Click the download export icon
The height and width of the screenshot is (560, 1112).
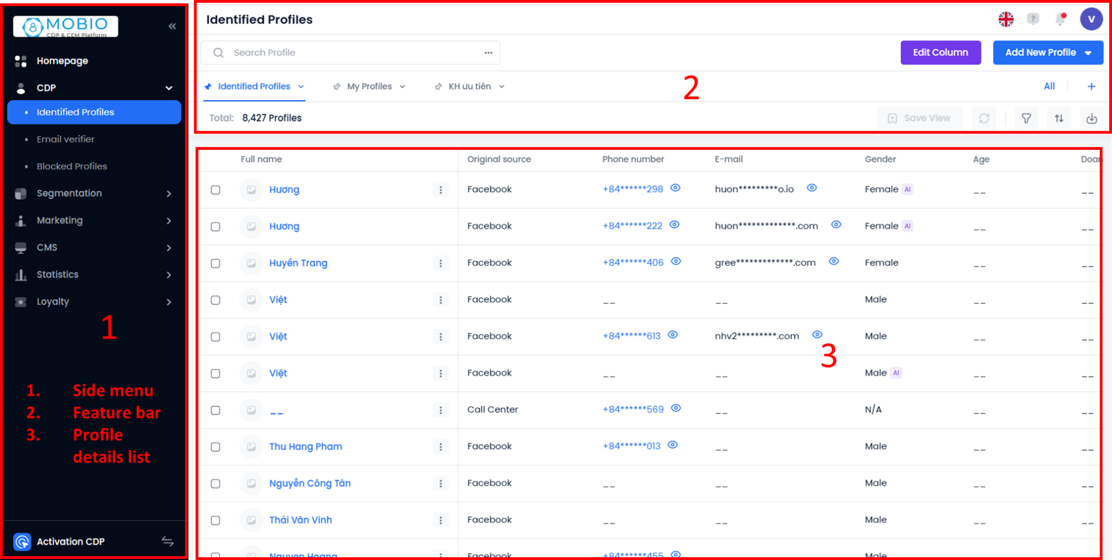[1091, 118]
